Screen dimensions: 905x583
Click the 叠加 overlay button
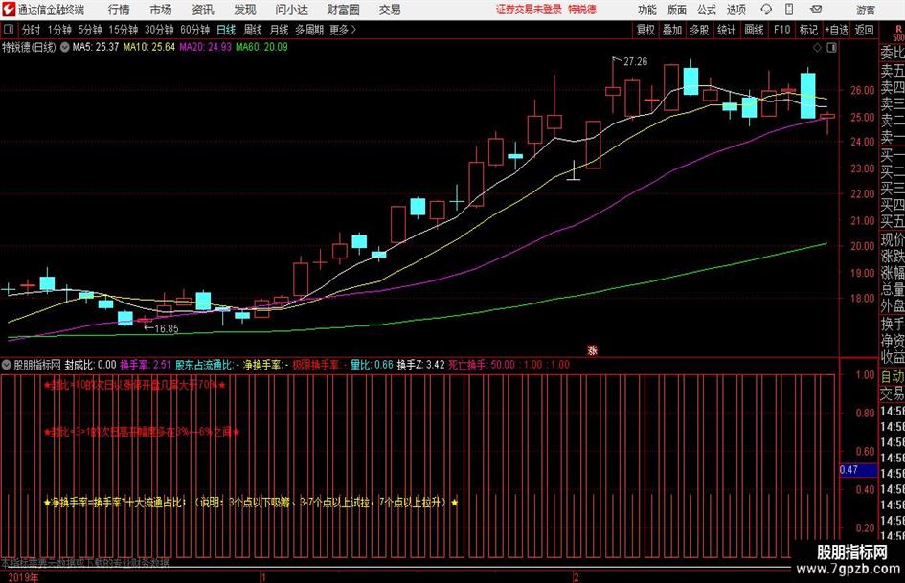[x=672, y=30]
